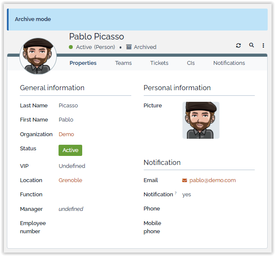Open the Teams tab
The width and height of the screenshot is (275, 256).
[124, 63]
